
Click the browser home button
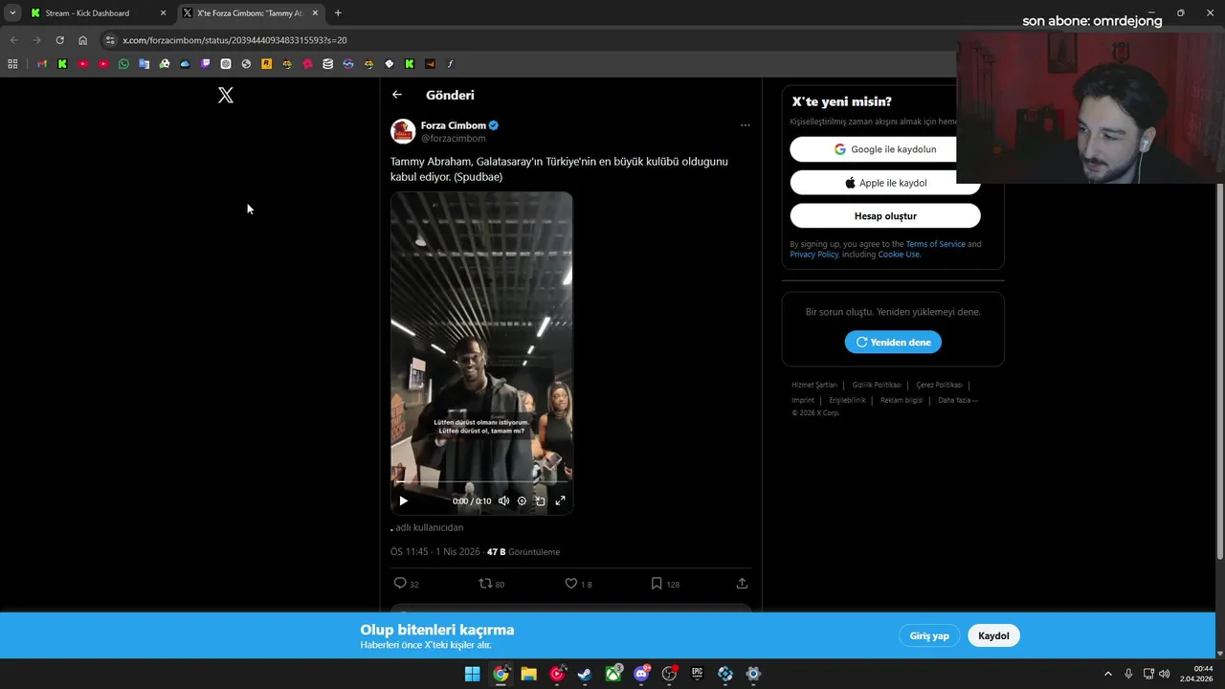(x=82, y=40)
